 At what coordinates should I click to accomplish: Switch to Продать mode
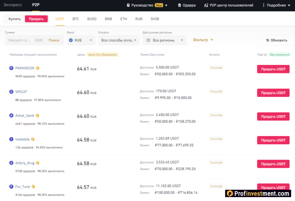36,19
